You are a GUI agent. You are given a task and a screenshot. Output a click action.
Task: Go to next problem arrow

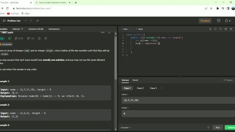click(31, 21)
